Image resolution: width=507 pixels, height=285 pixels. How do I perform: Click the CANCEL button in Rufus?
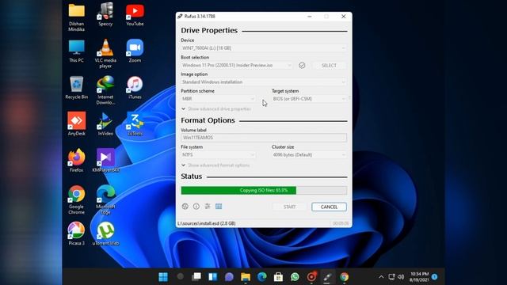point(330,207)
